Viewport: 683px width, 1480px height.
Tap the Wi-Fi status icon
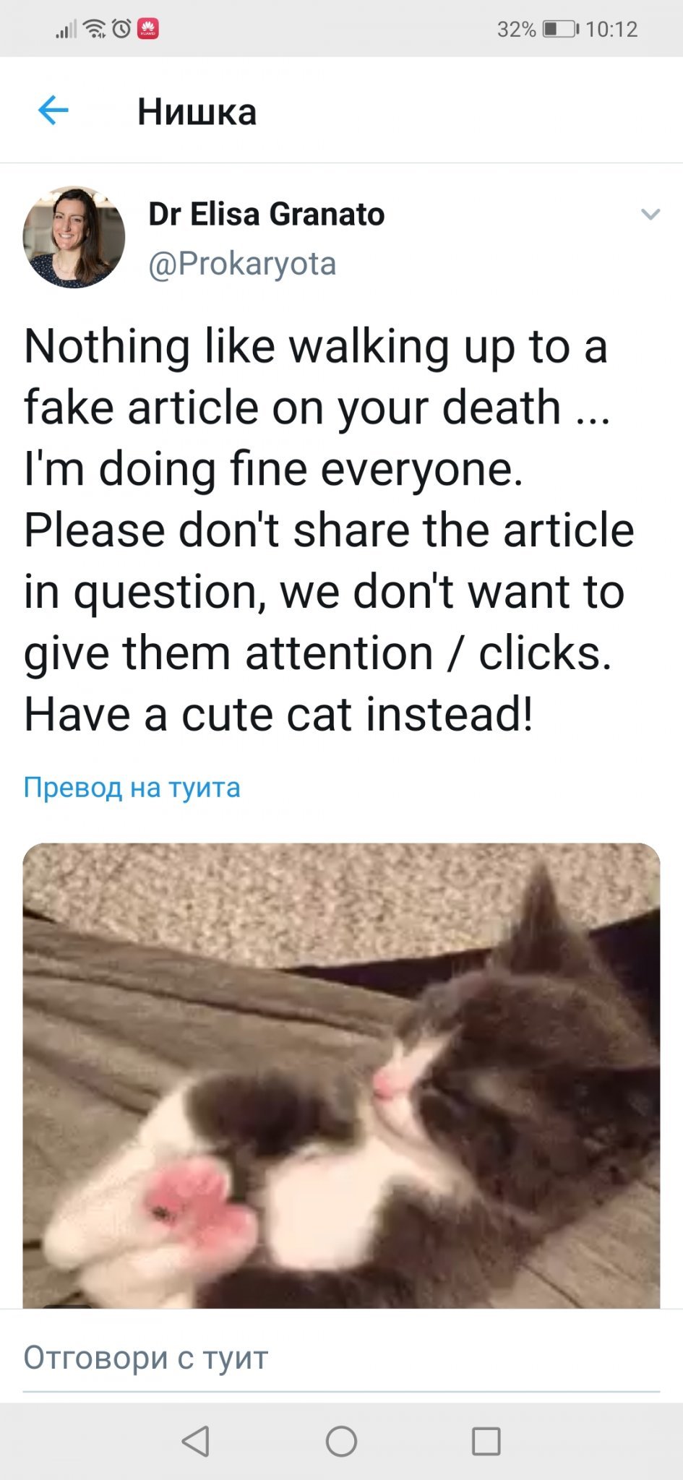click(x=95, y=29)
